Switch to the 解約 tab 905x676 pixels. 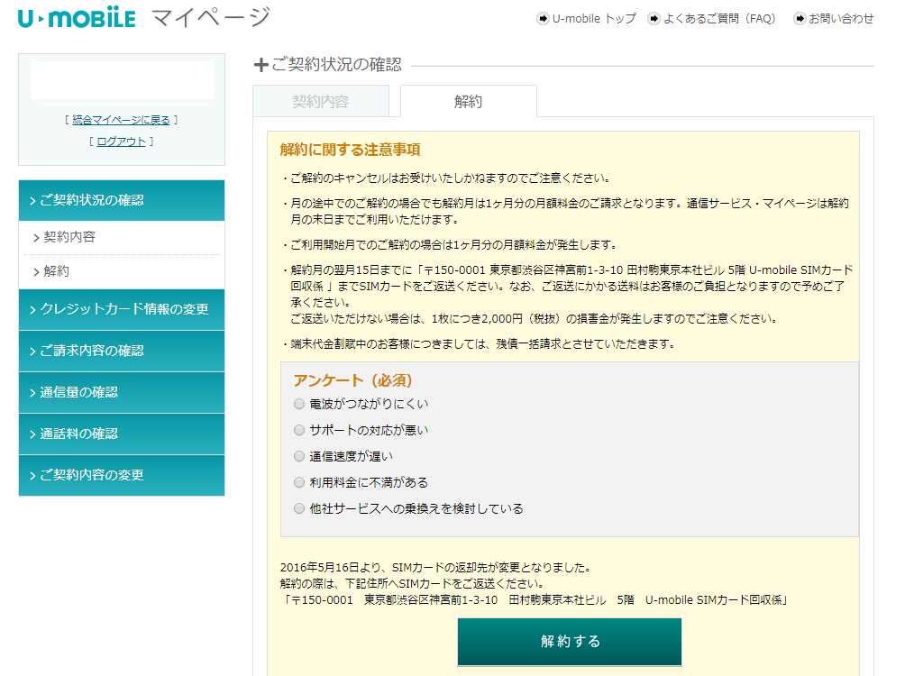click(x=469, y=101)
